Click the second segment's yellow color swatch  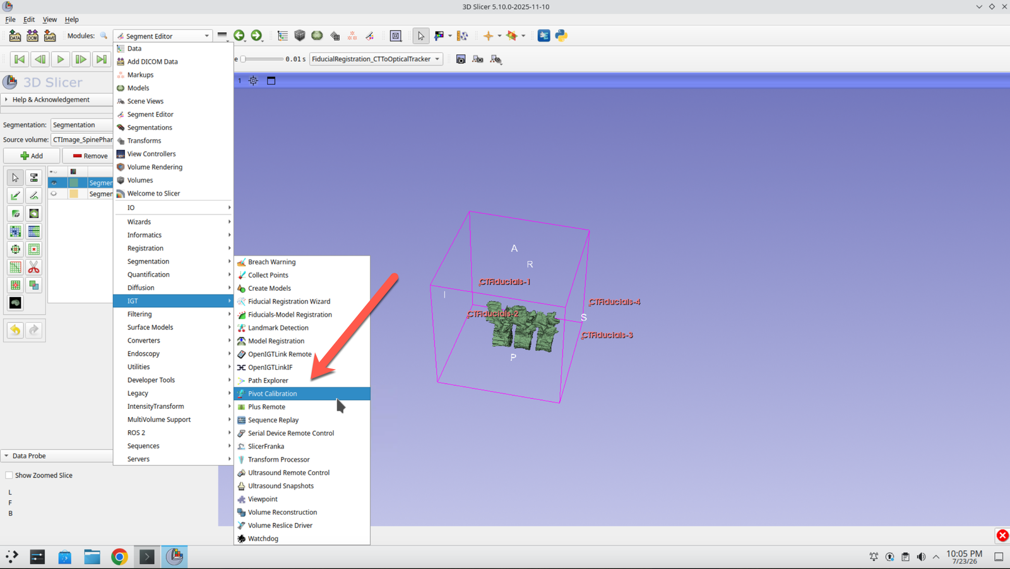tap(74, 194)
